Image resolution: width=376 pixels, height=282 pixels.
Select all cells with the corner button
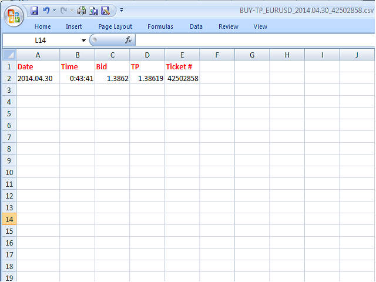click(9, 55)
